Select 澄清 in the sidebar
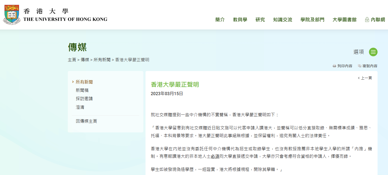The image size is (388, 175). tap(80, 107)
